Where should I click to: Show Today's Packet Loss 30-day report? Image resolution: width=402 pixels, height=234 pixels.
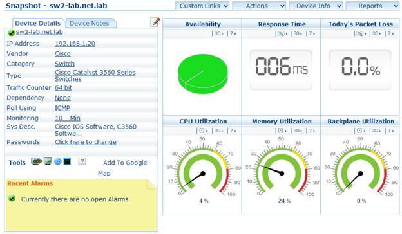pos(377,33)
